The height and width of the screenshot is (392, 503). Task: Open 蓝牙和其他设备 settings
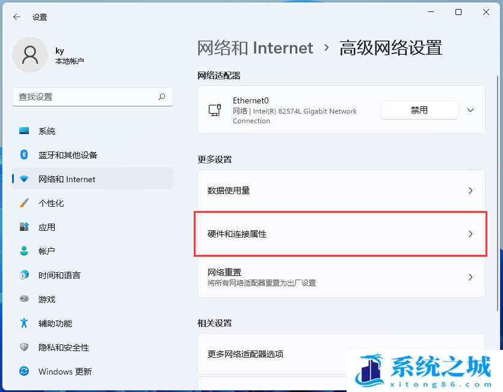click(67, 155)
